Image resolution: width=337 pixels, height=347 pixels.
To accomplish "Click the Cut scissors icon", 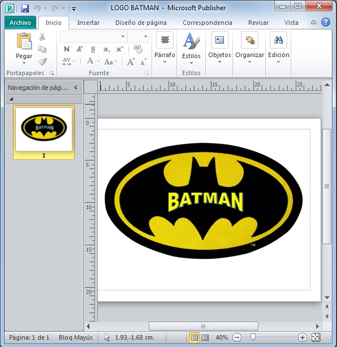I will 42,37.
